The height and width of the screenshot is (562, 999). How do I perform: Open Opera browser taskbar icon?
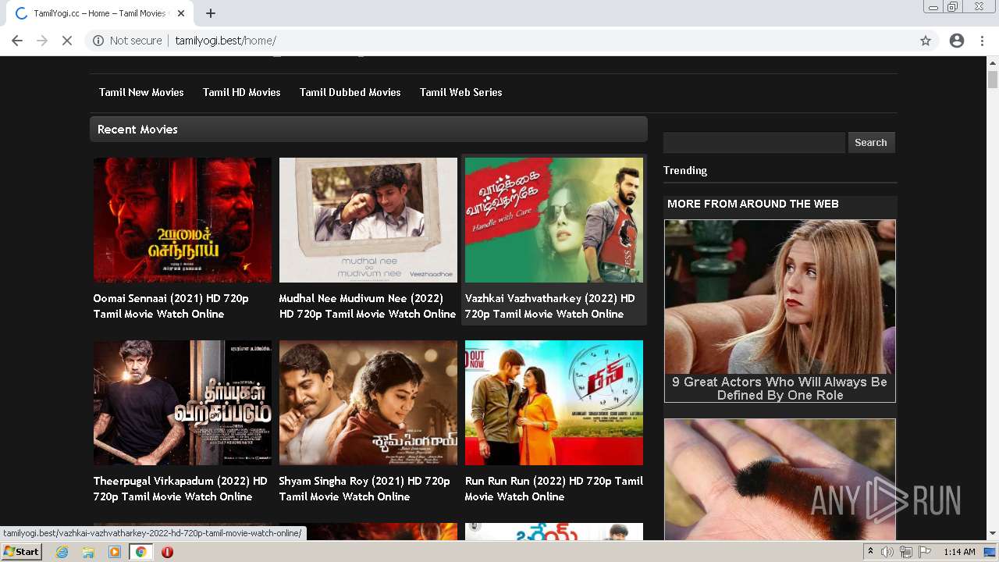(167, 552)
